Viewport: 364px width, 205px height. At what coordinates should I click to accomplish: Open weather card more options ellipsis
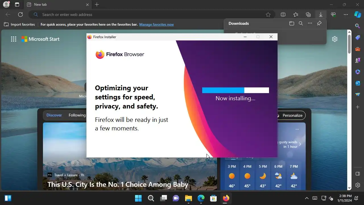[x=297, y=129]
